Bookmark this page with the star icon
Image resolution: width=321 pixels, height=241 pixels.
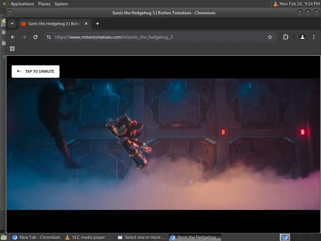(270, 37)
